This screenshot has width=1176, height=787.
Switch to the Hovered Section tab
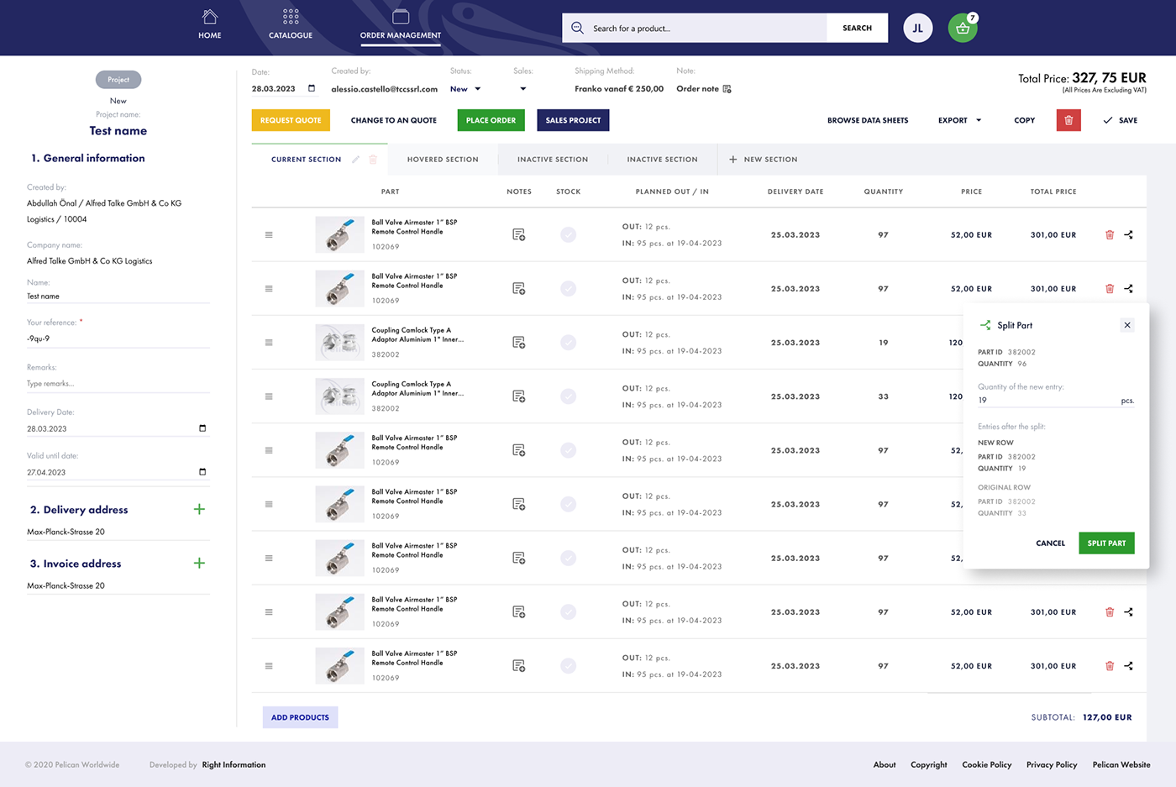coord(443,160)
